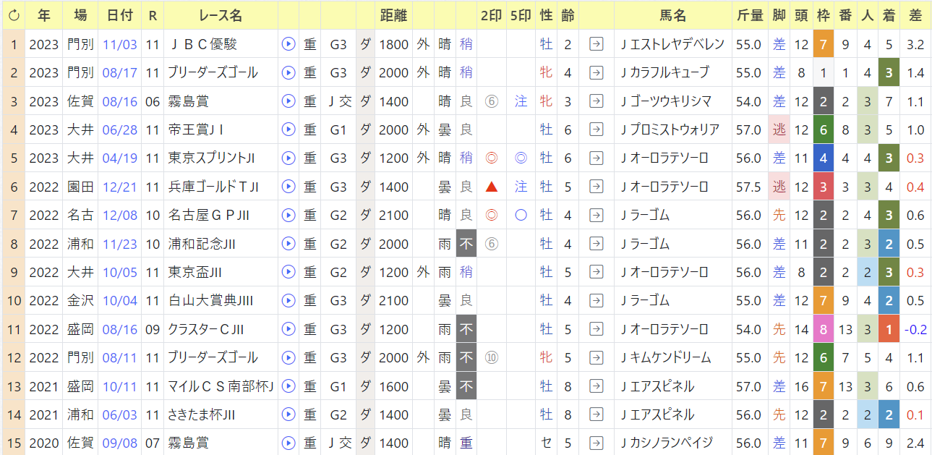Select row number 1
932x455 pixels.
pos(13,44)
